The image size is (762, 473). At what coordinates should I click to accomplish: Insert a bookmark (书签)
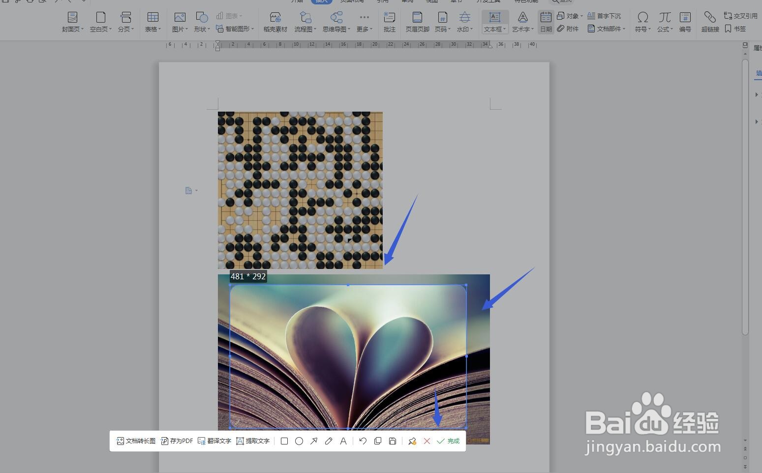click(x=735, y=29)
